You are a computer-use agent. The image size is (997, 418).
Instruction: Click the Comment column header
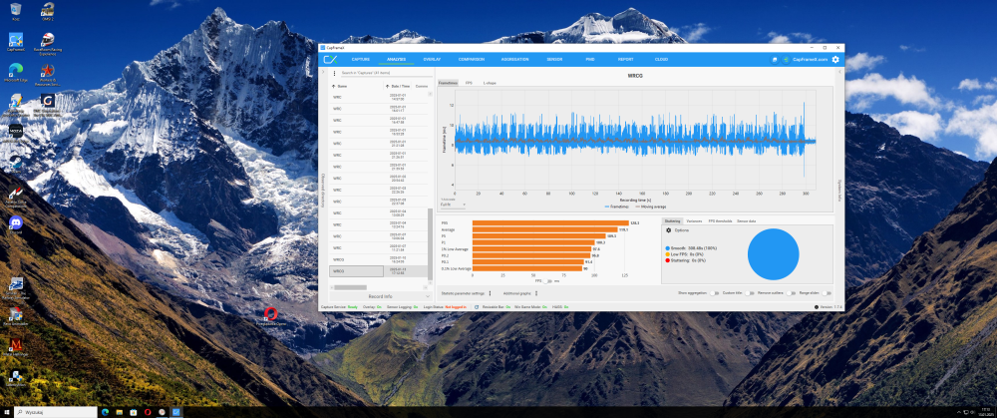[421, 86]
